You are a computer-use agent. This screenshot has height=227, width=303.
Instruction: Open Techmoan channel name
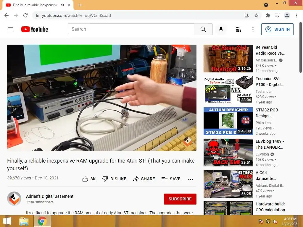pos(264,92)
